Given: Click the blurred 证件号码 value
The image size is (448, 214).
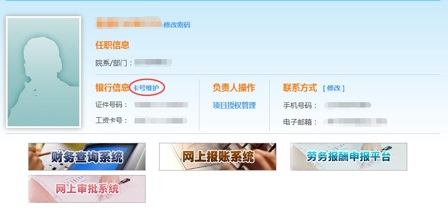Looking at the screenshot, I should pyautogui.click(x=161, y=105).
